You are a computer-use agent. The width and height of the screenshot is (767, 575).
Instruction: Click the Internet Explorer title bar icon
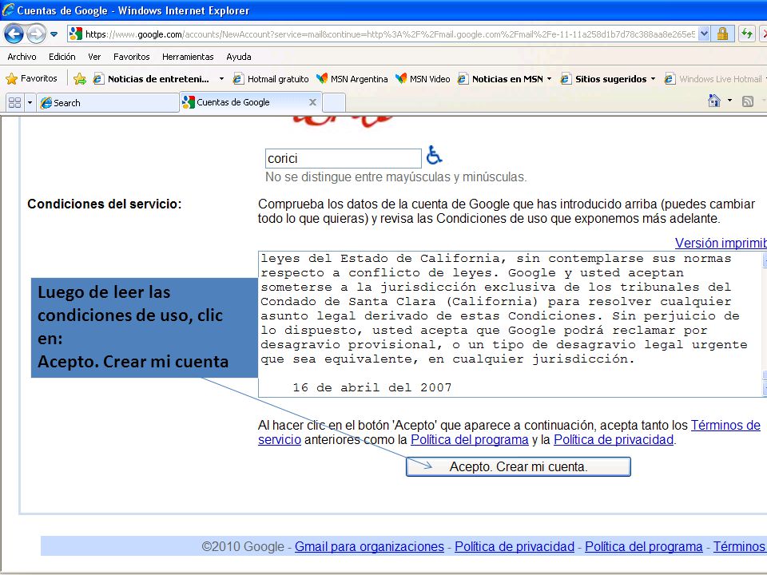pyautogui.click(x=8, y=10)
